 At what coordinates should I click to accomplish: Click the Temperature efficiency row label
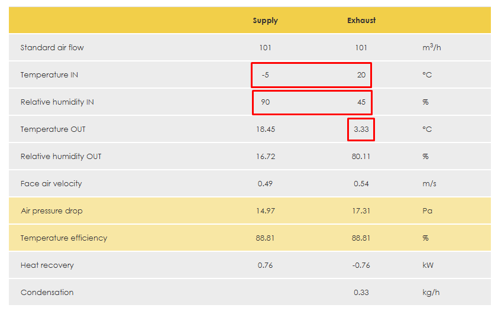click(64, 238)
